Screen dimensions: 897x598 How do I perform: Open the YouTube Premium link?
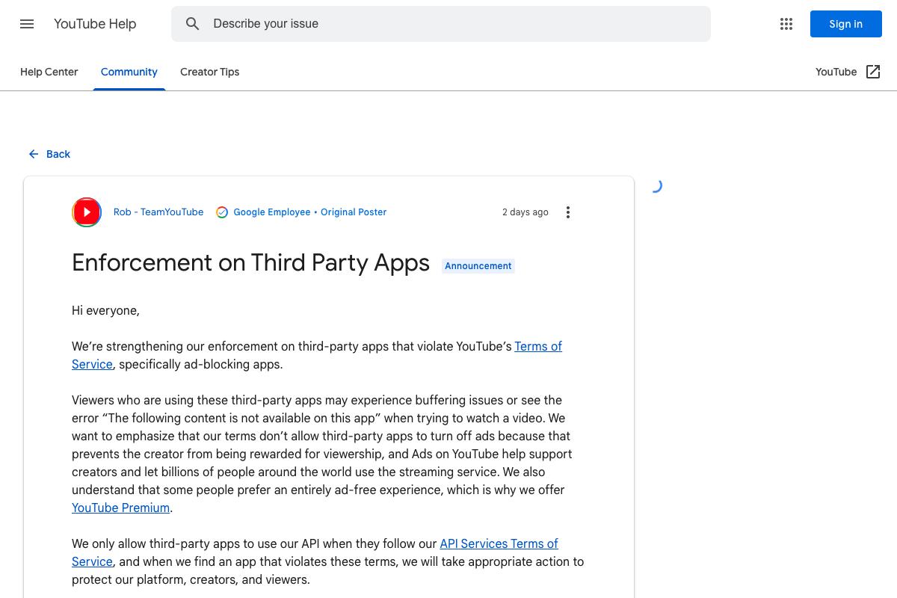click(x=120, y=508)
